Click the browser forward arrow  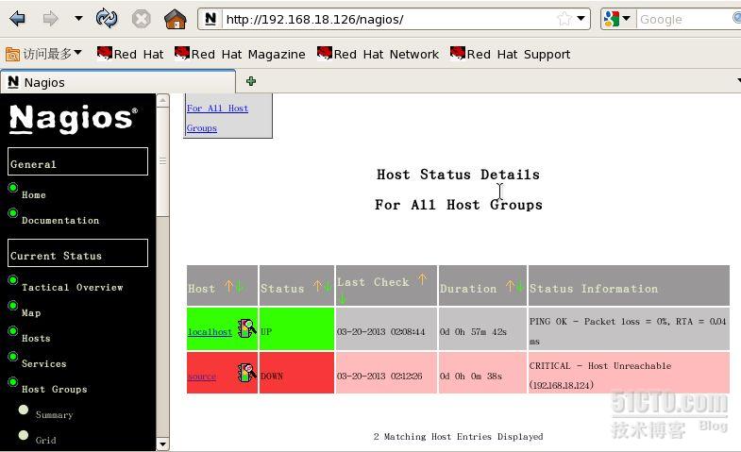50,19
